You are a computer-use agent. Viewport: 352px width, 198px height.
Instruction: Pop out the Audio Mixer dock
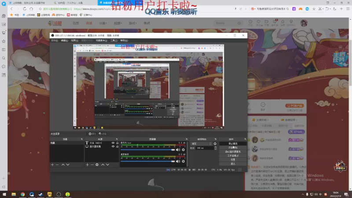pos(187,139)
